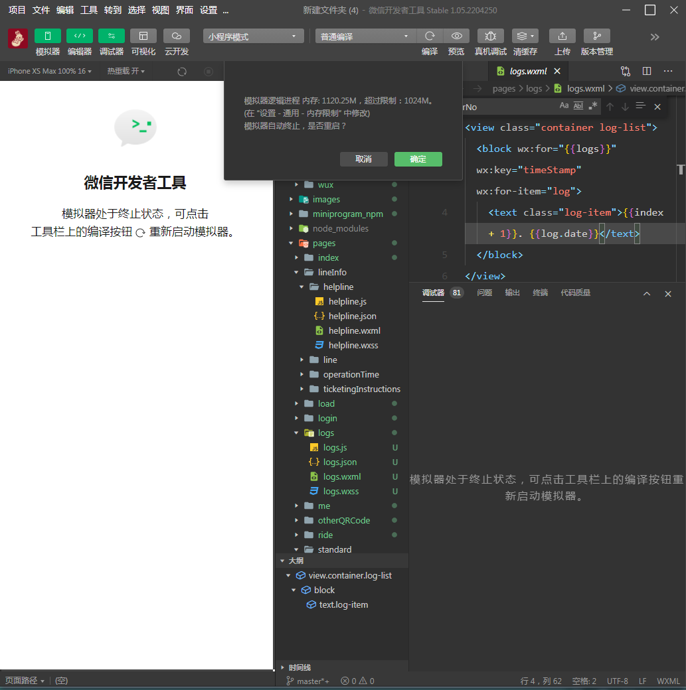Viewport: 686px width, 690px height.
Task: Click the compile refresh icon
Action: coord(430,36)
